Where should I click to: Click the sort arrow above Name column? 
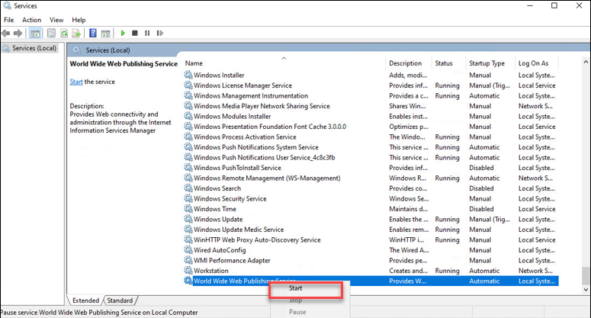click(x=284, y=58)
